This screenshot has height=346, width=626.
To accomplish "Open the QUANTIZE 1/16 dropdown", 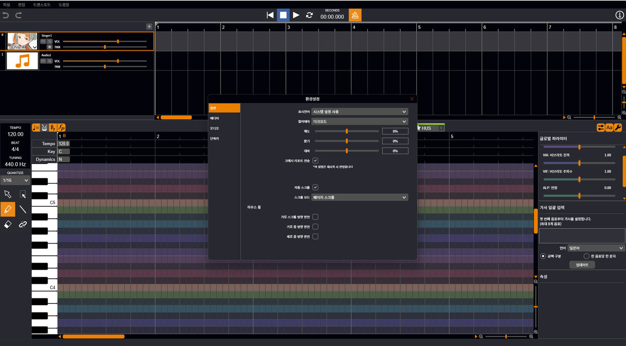I will click(15, 180).
